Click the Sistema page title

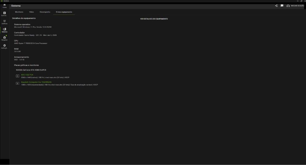16,6
